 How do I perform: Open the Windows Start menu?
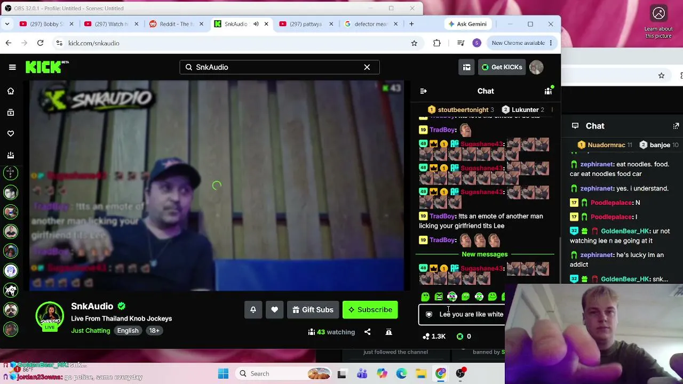click(x=224, y=374)
